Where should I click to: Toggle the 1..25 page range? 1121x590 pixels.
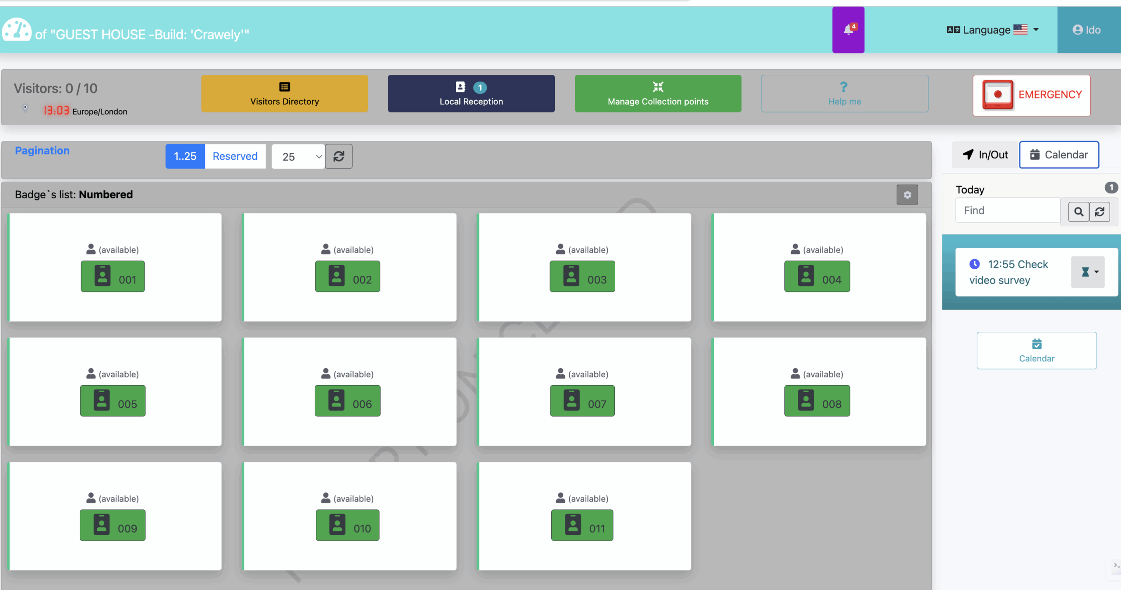pyautogui.click(x=185, y=156)
